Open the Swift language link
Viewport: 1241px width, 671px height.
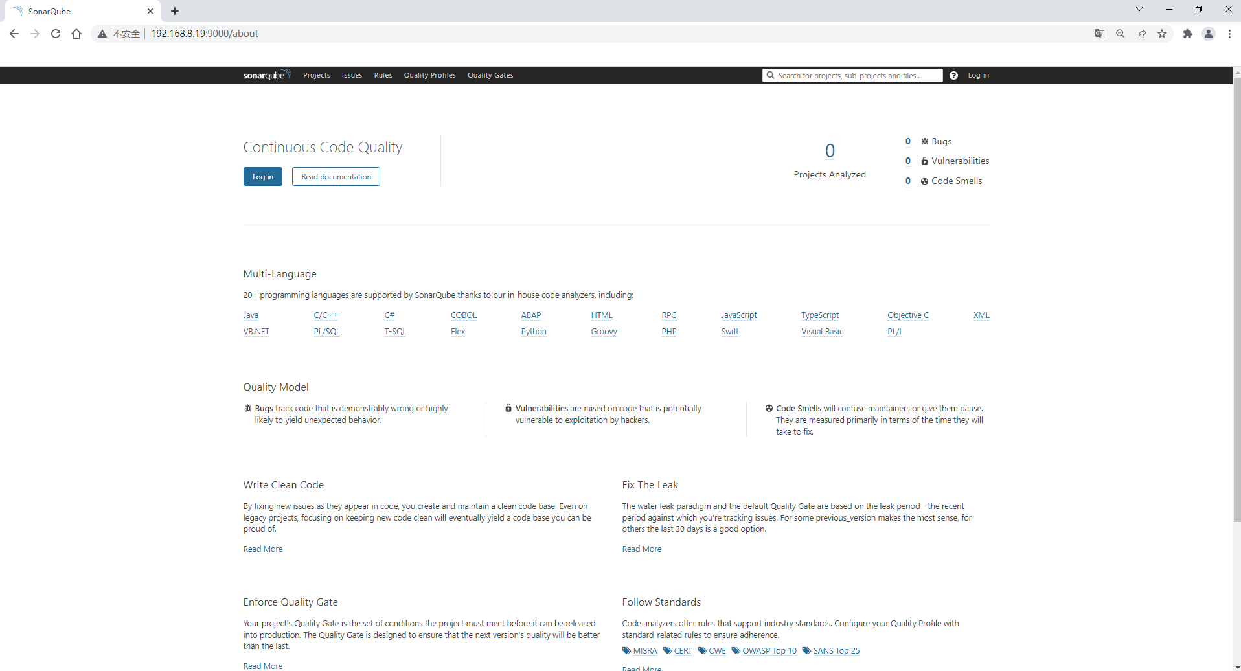click(x=730, y=332)
